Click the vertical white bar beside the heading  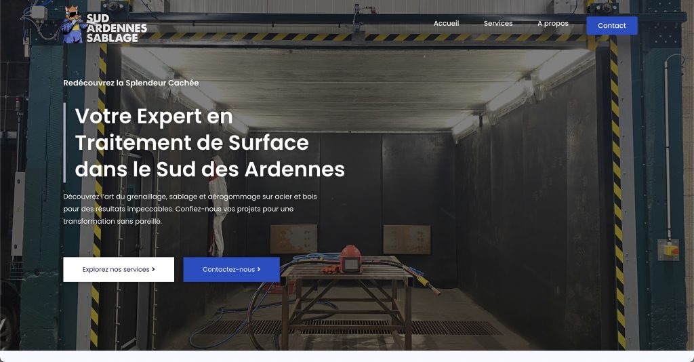pyautogui.click(x=64, y=142)
